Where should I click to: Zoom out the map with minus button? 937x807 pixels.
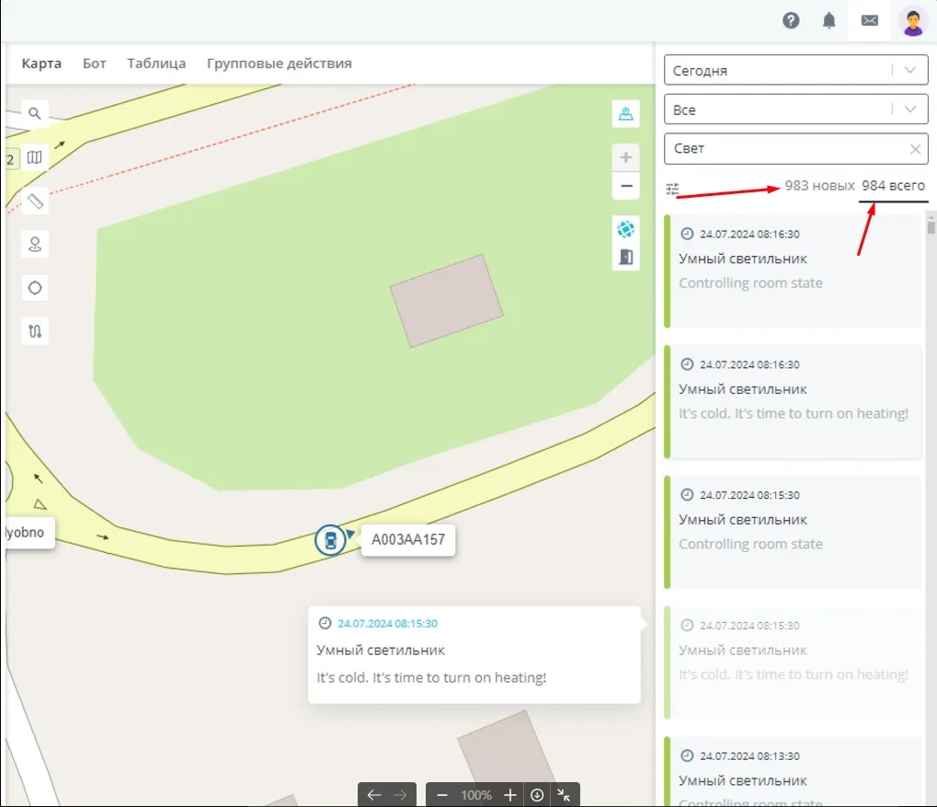625,186
